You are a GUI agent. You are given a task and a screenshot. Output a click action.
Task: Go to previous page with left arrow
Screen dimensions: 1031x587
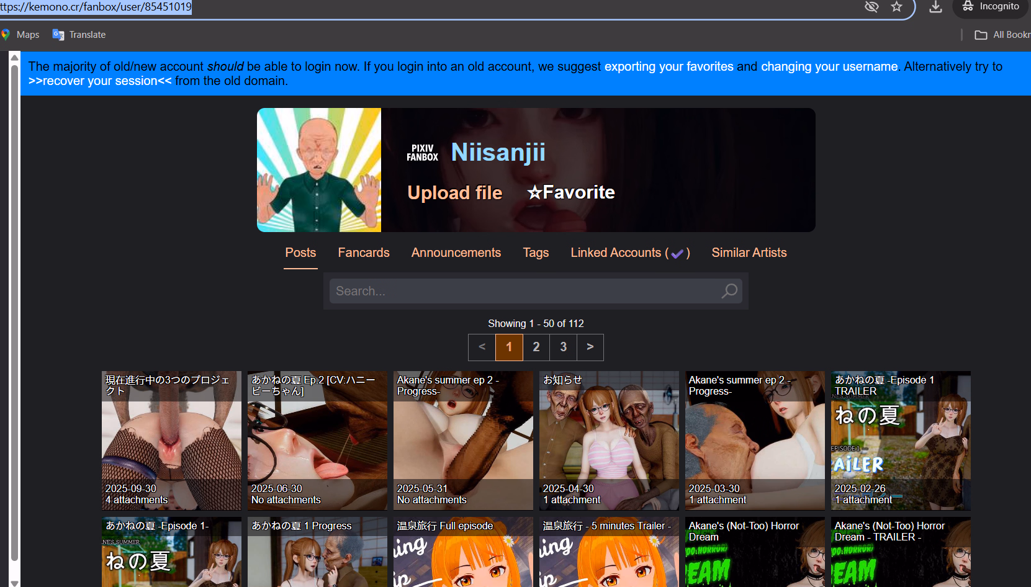482,347
